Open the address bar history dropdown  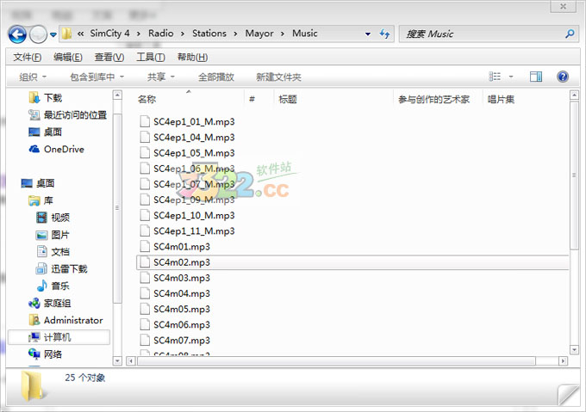368,34
